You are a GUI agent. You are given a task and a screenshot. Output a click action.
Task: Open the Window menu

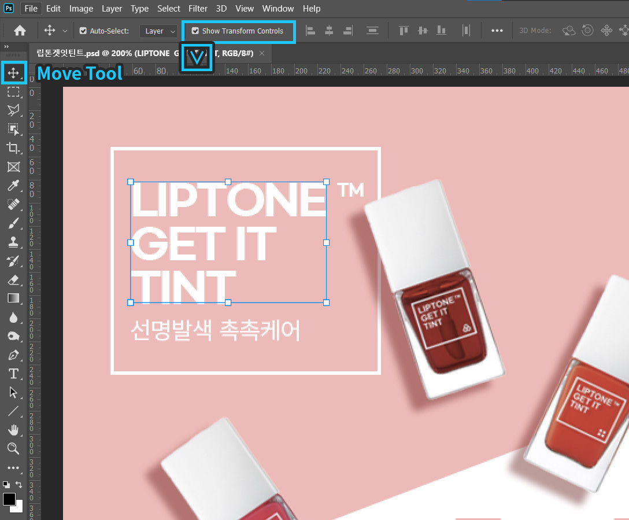pos(278,9)
